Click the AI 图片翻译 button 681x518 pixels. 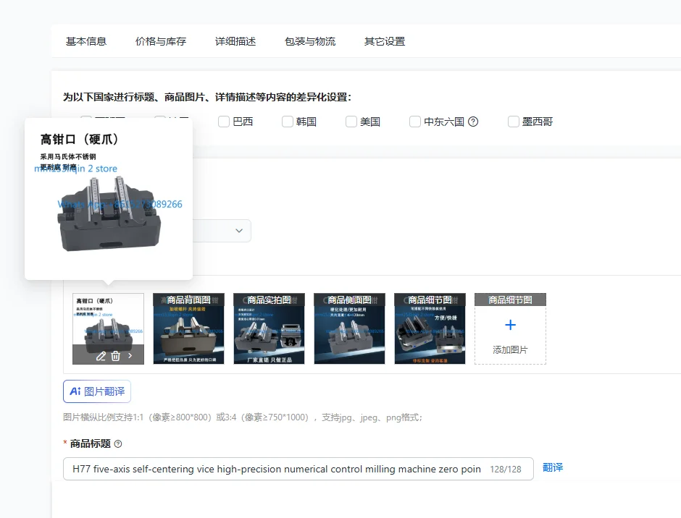[97, 391]
